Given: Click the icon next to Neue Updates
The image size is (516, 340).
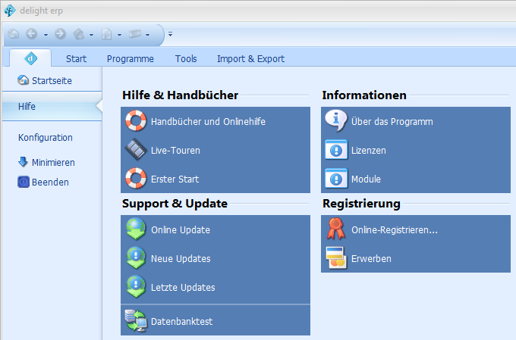Looking at the screenshot, I should [136, 258].
